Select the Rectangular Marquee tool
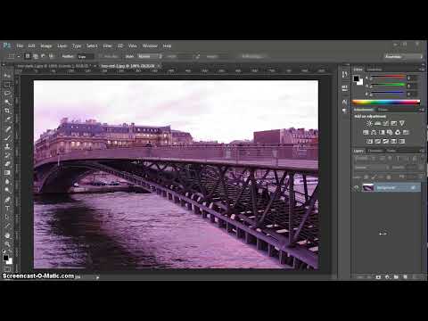The width and height of the screenshot is (428, 321). (7, 85)
